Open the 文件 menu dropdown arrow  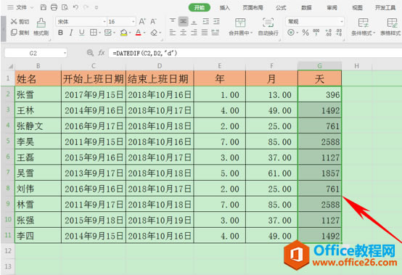coord(32,8)
